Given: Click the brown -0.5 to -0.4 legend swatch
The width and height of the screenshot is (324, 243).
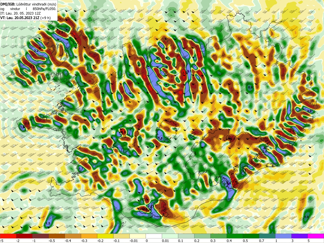Looking at the screenshot, I should pyautogui.click(x=57, y=236).
